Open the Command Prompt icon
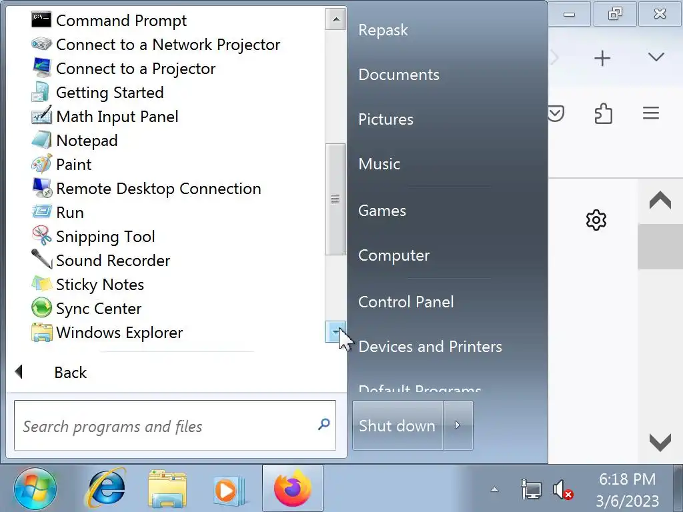 click(41, 20)
